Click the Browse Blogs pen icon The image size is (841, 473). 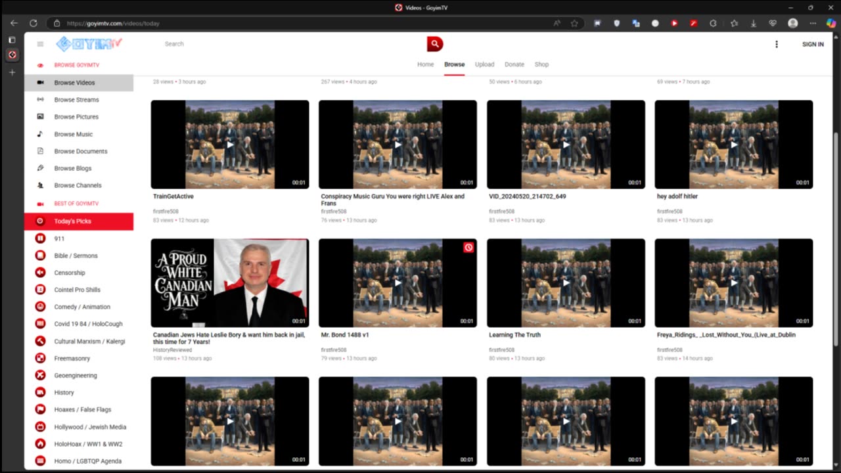click(40, 168)
